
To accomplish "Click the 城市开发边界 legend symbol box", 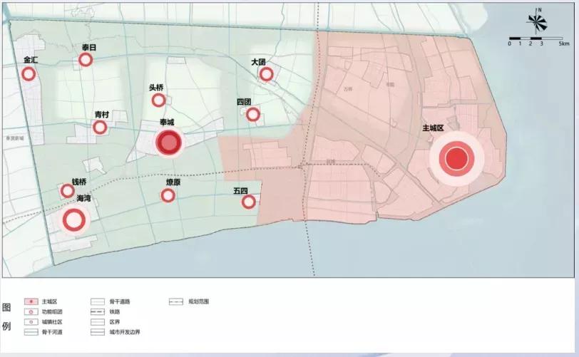I will point(98,332).
